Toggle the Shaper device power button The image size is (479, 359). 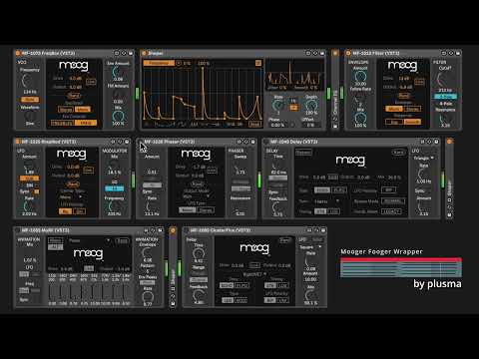pyautogui.click(x=144, y=53)
